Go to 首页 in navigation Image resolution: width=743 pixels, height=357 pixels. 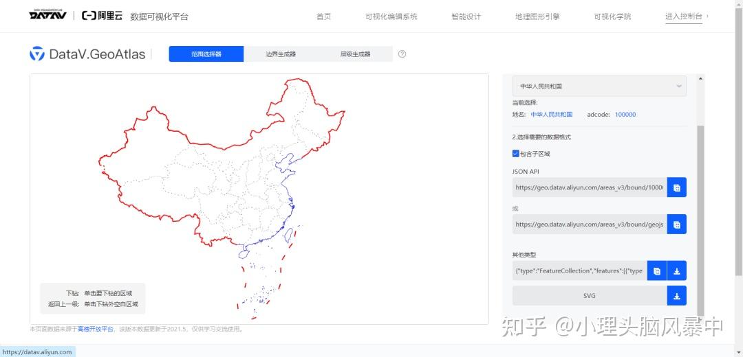coord(323,16)
